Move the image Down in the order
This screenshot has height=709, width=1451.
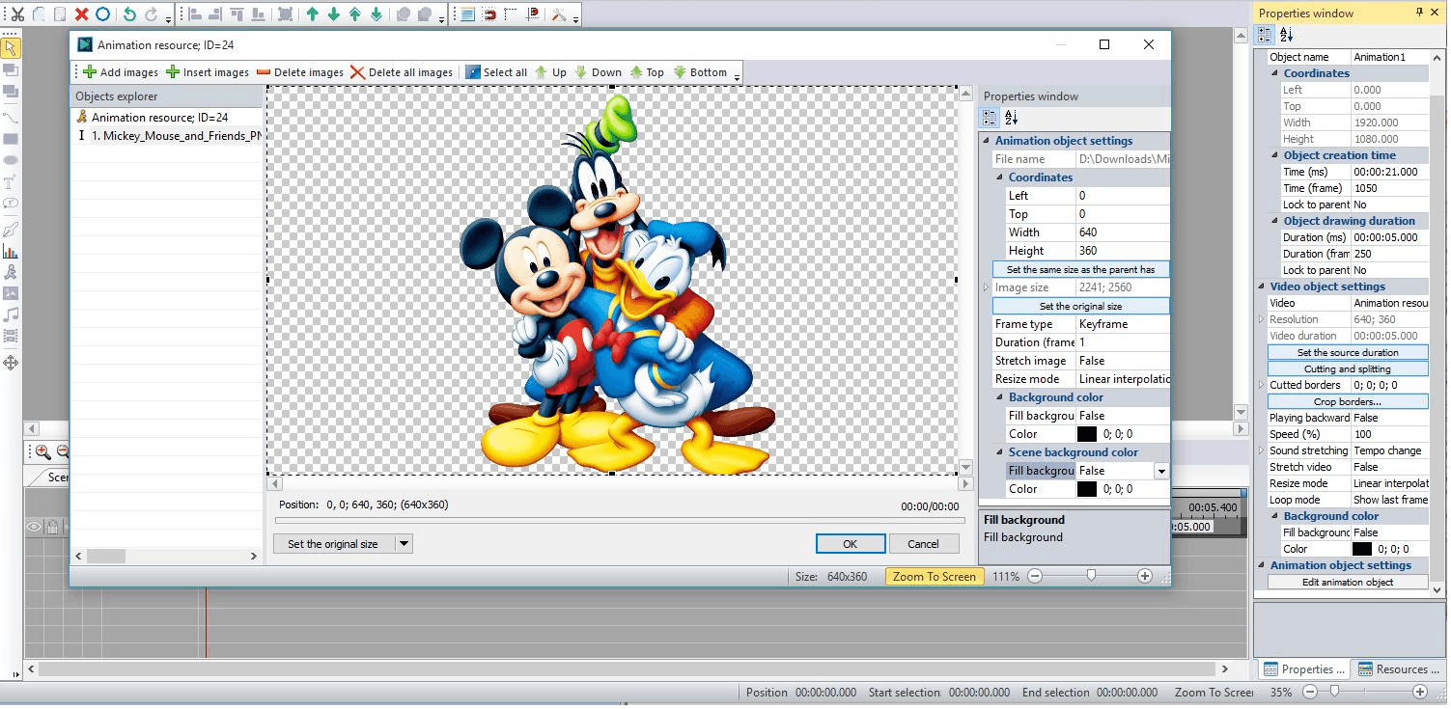coord(598,72)
